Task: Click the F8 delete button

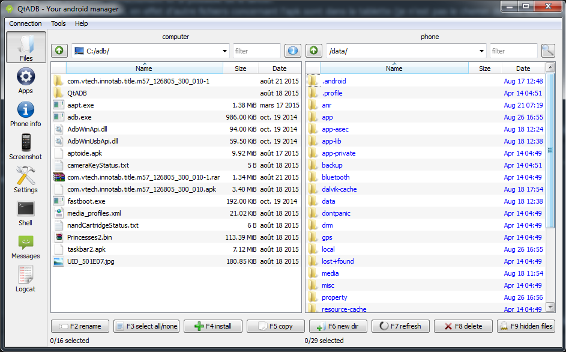Action: pyautogui.click(x=462, y=326)
